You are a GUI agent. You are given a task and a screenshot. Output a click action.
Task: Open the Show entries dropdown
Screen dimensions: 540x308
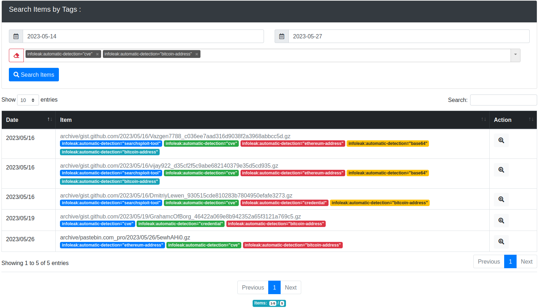(28, 100)
